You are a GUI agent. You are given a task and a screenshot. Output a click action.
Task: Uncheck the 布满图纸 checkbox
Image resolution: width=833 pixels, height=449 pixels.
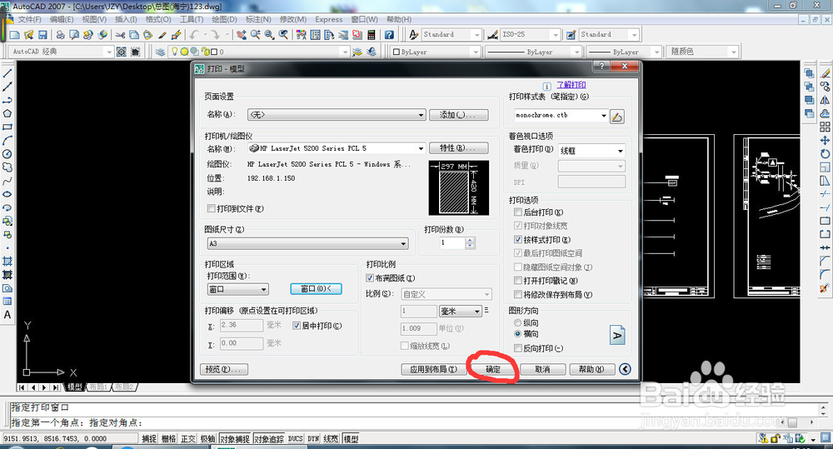pyautogui.click(x=370, y=278)
